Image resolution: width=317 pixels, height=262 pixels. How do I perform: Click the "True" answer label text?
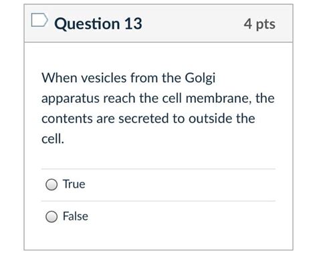click(x=74, y=184)
